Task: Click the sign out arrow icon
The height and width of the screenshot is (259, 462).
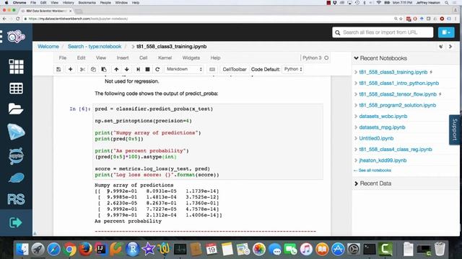Action: point(16,222)
